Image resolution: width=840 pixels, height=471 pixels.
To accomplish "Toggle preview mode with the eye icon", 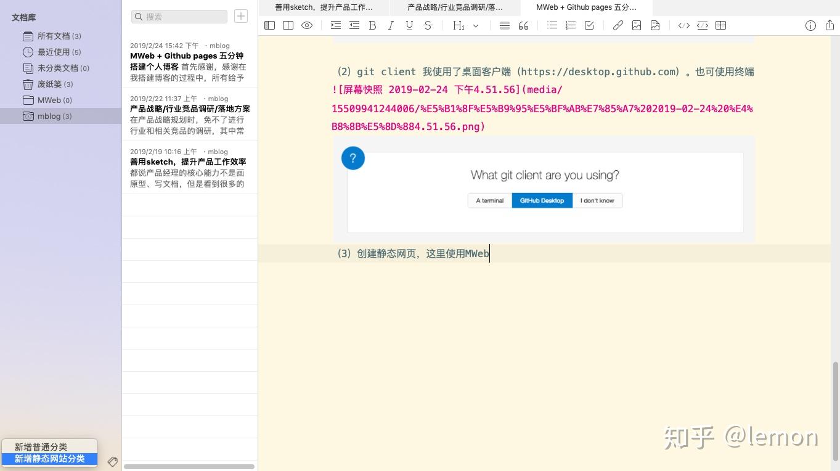I will (x=307, y=25).
